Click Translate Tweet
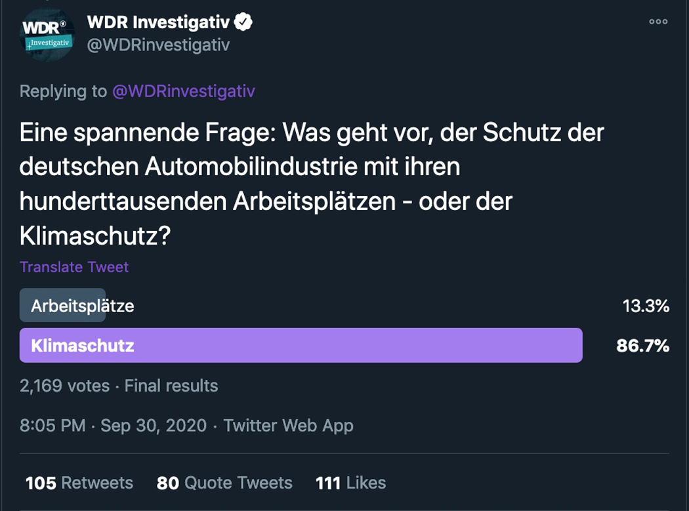Viewport: 689px width, 511px height. click(x=74, y=267)
